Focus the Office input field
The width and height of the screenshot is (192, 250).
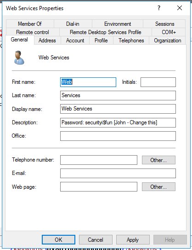tap(118, 136)
